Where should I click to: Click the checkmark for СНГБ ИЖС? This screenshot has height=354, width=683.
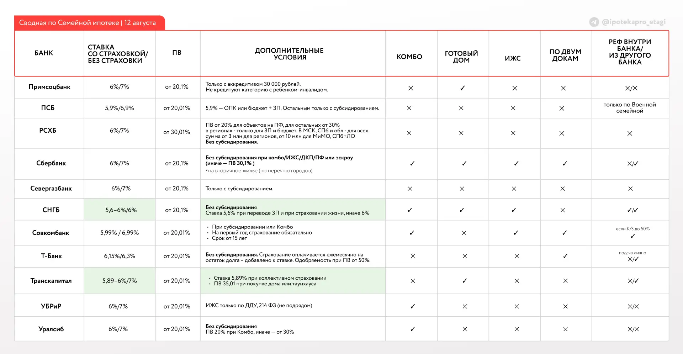(514, 210)
